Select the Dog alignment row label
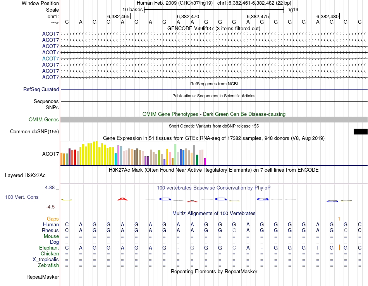368x286 pixels. 54,242
